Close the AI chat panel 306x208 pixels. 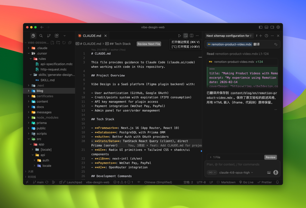coord(278,36)
